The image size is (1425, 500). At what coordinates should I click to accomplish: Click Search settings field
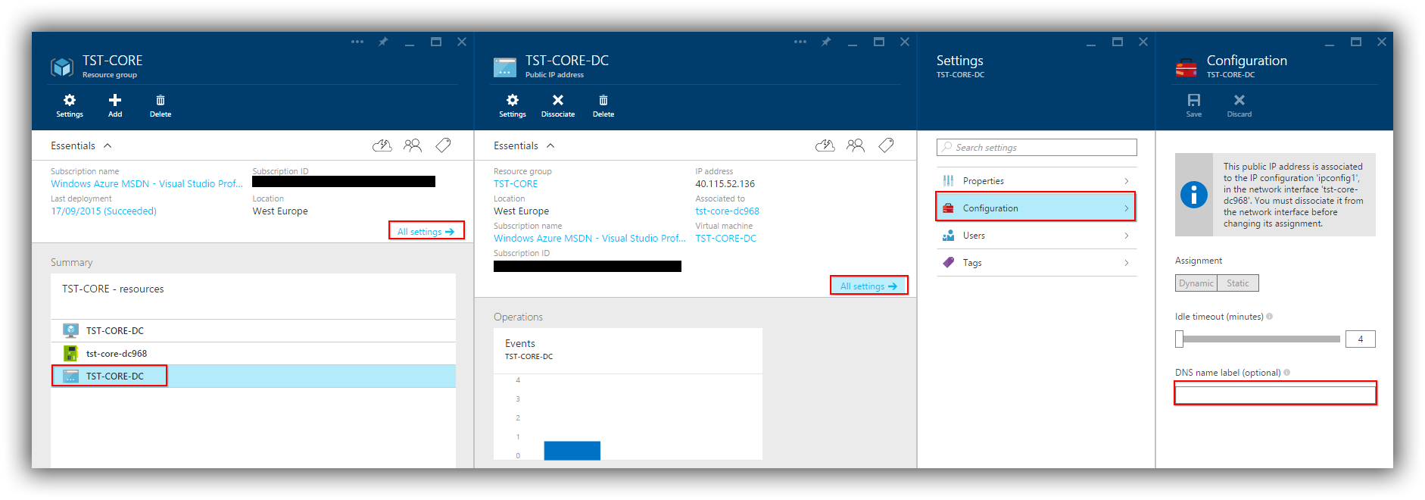1037,147
